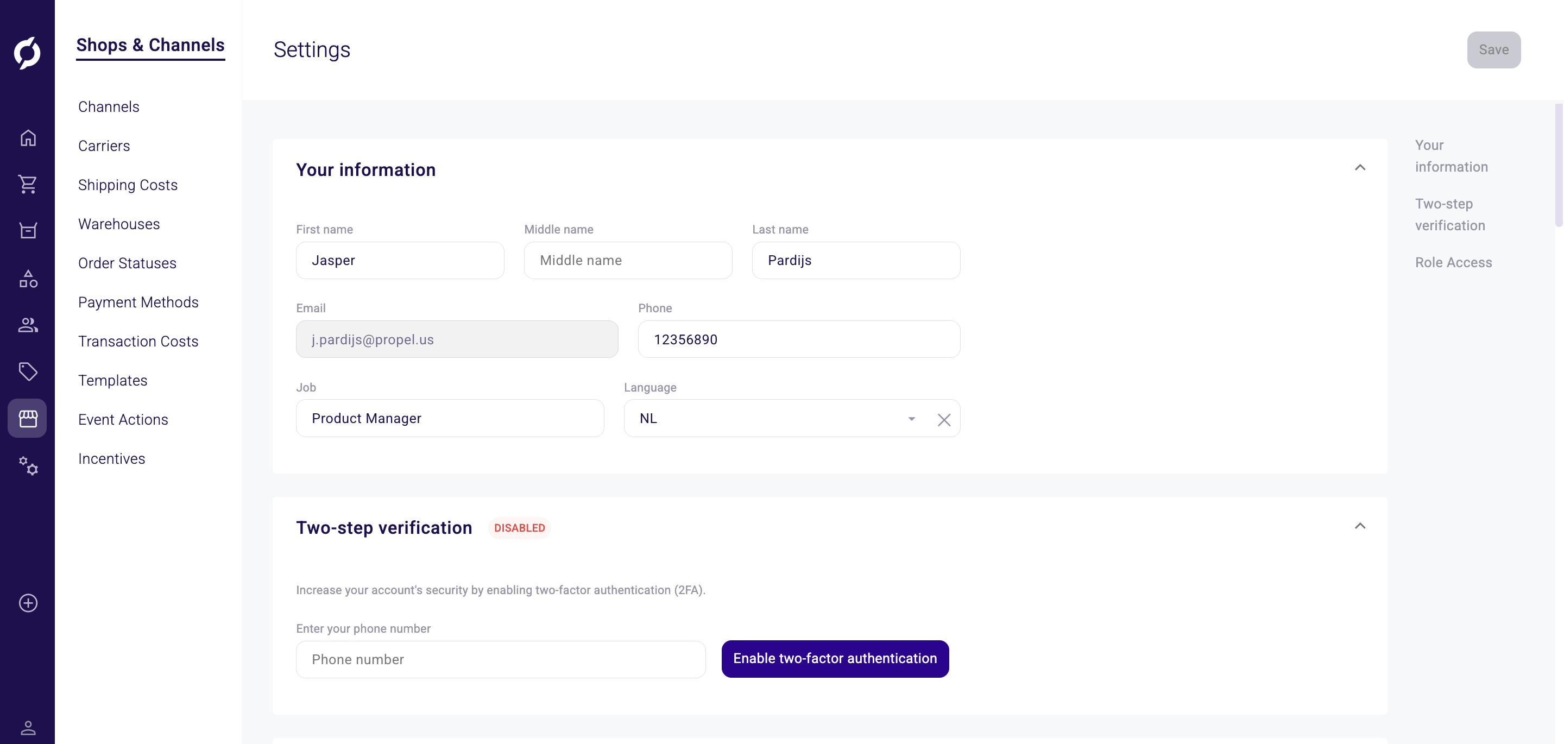Open the Home icon in sidebar
The height and width of the screenshot is (744, 1564).
coord(28,138)
